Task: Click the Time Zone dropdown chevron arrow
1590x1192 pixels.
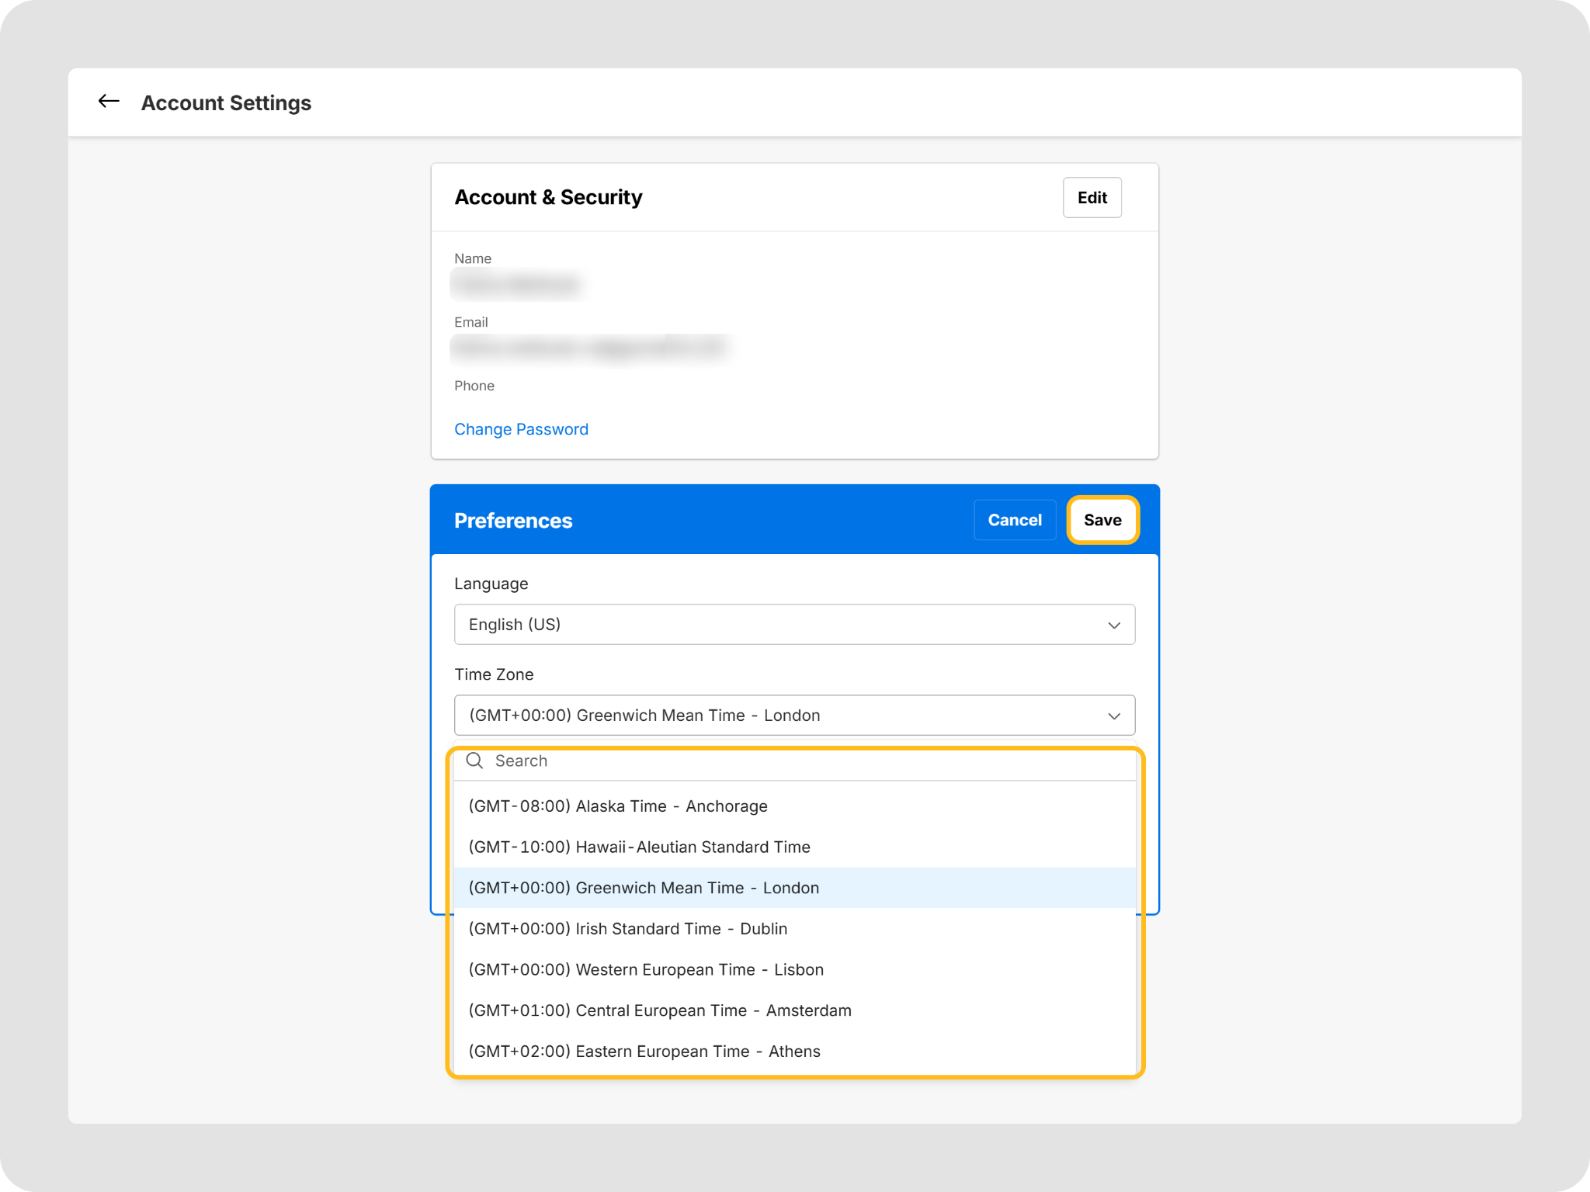Action: (x=1113, y=716)
